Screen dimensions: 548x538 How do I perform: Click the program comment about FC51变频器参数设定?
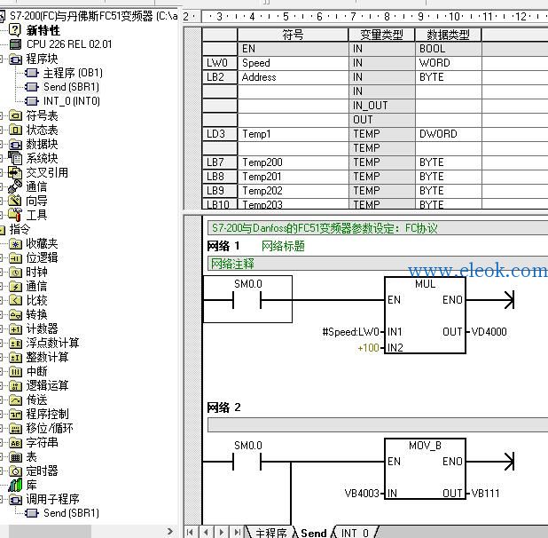(378, 228)
